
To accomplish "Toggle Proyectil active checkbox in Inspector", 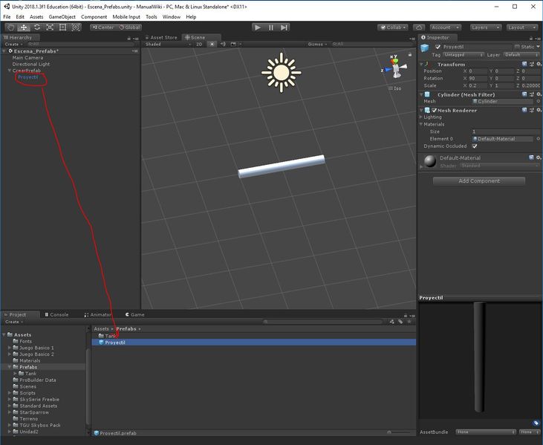I will (x=438, y=47).
